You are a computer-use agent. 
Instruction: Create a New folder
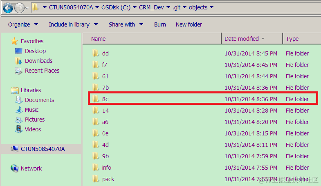[x=189, y=24]
